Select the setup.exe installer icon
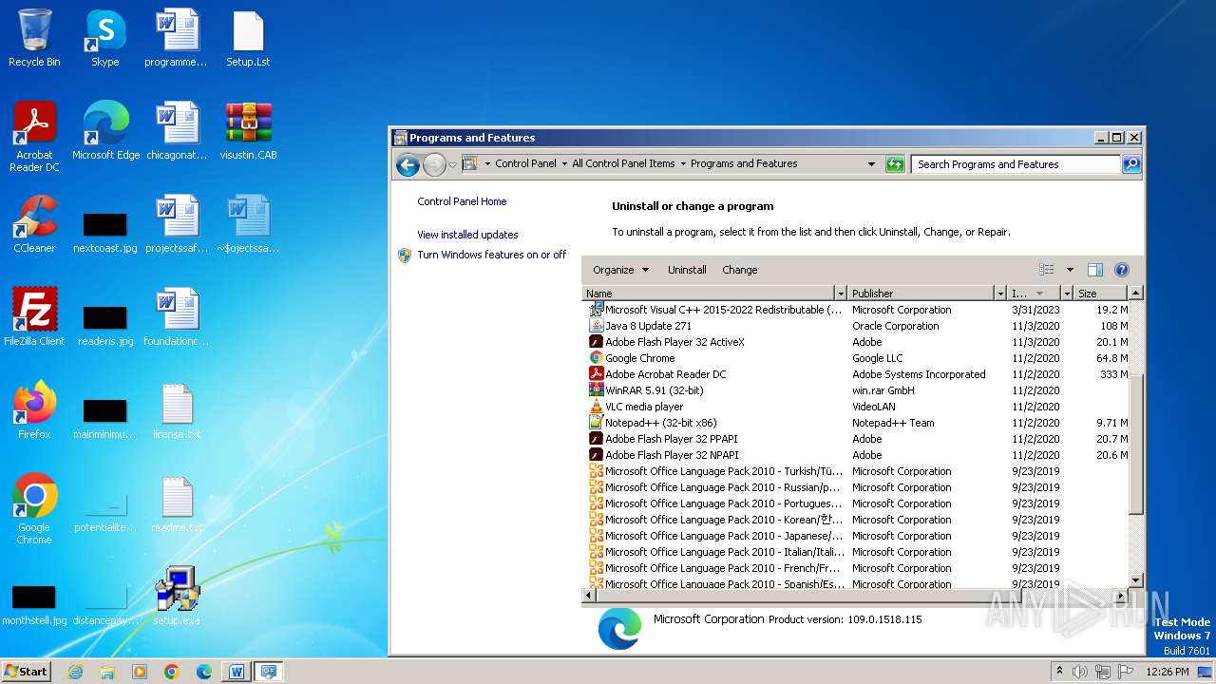The image size is (1216, 684). [x=177, y=597]
